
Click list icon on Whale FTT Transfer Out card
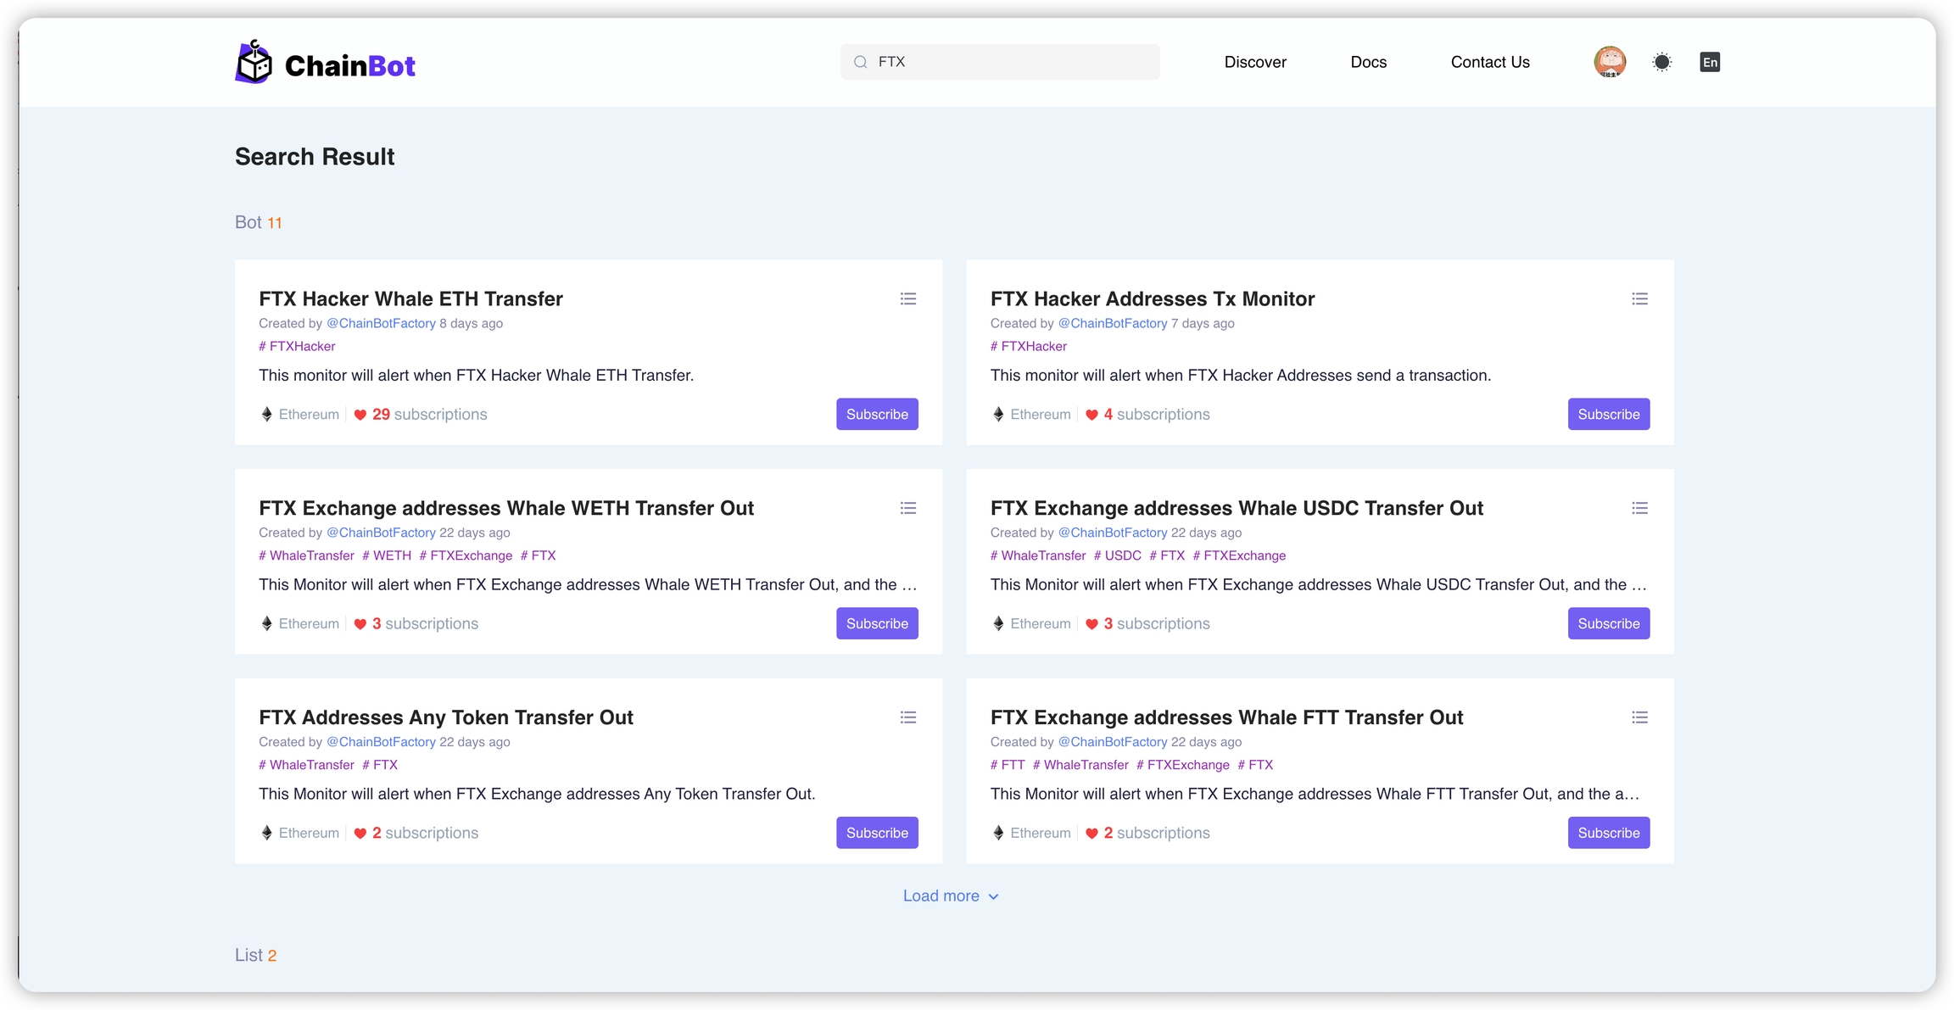click(x=1639, y=717)
